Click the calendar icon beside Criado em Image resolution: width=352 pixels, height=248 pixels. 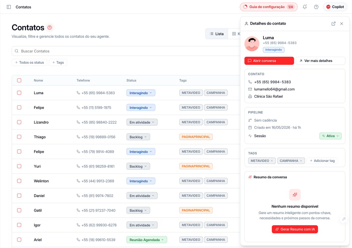250,128
